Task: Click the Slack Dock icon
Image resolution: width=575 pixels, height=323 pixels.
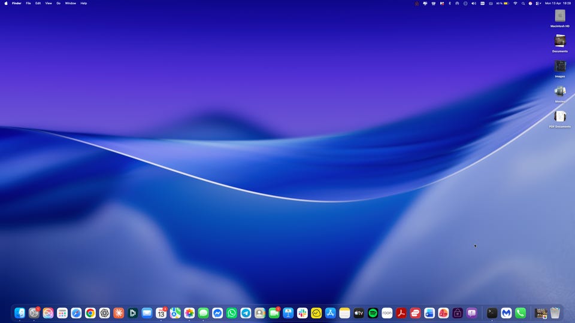Action: coord(302,313)
